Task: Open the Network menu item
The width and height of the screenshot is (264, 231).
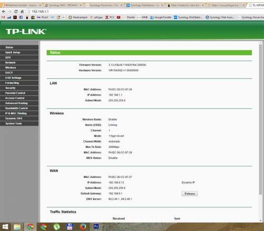Action: tap(20, 63)
